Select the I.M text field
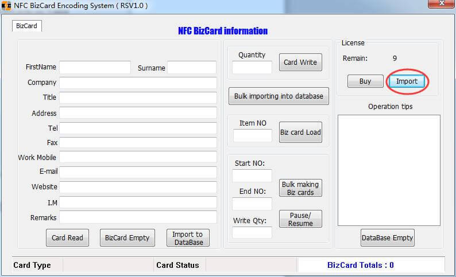The image size is (456, 277). (138, 202)
